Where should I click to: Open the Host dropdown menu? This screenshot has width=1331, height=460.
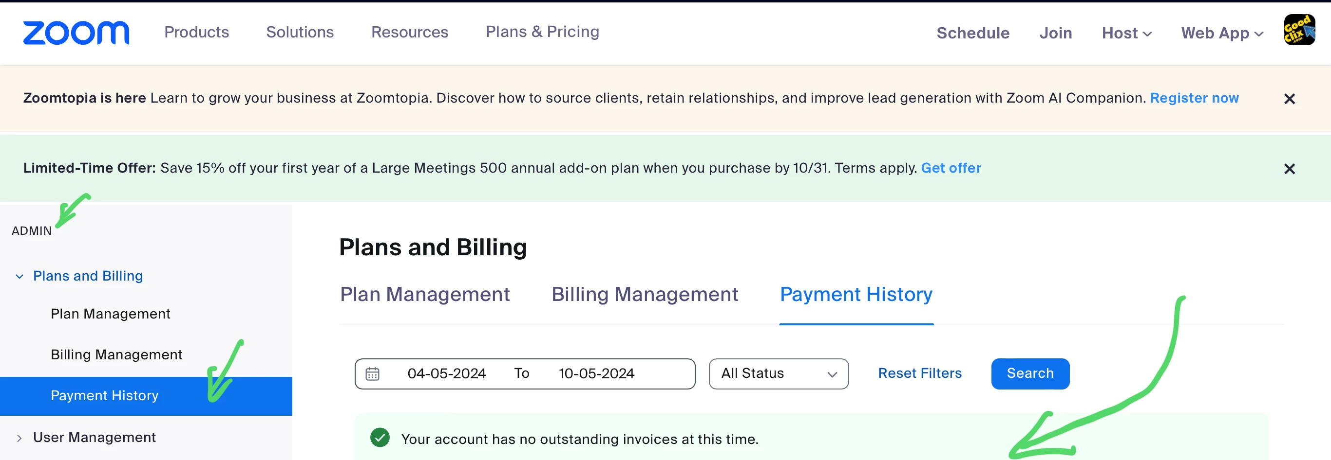[x=1126, y=33]
